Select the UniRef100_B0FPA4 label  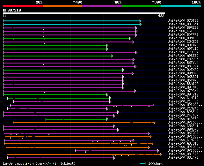click(x=183, y=66)
